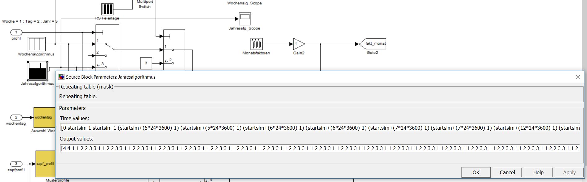Screen dimensions: 587x182
Task: Select the yellow zapf_profil subsystem block
Action: 45,164
